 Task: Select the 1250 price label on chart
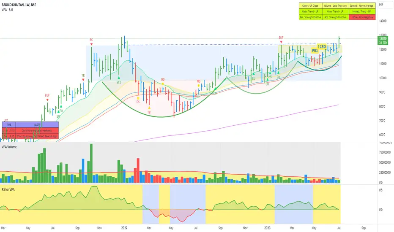(322, 47)
